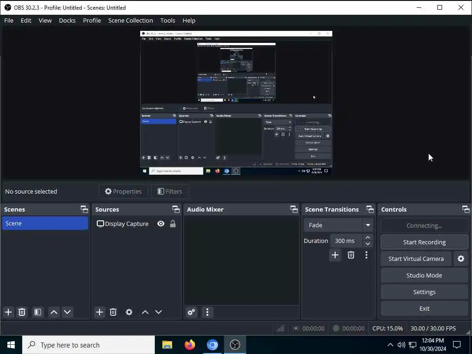
Task: Remove selected source with trash icon
Action: 113,312
